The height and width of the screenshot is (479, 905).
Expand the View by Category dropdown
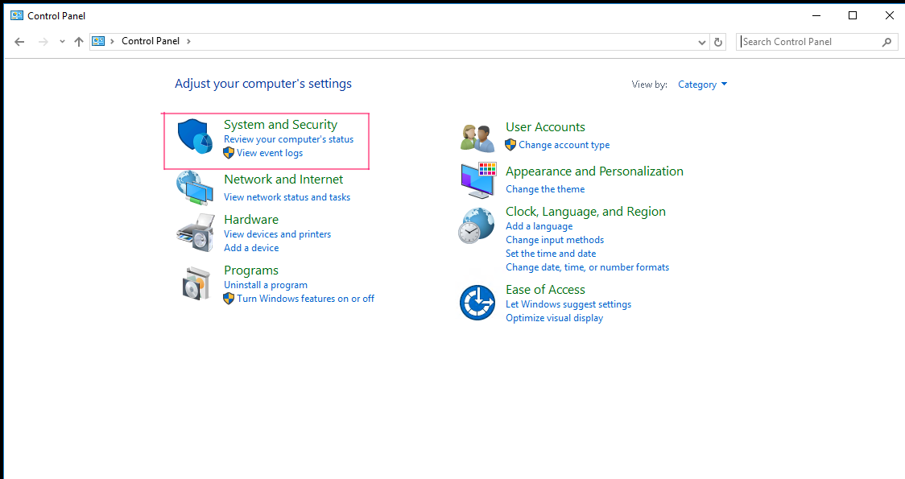tap(702, 85)
